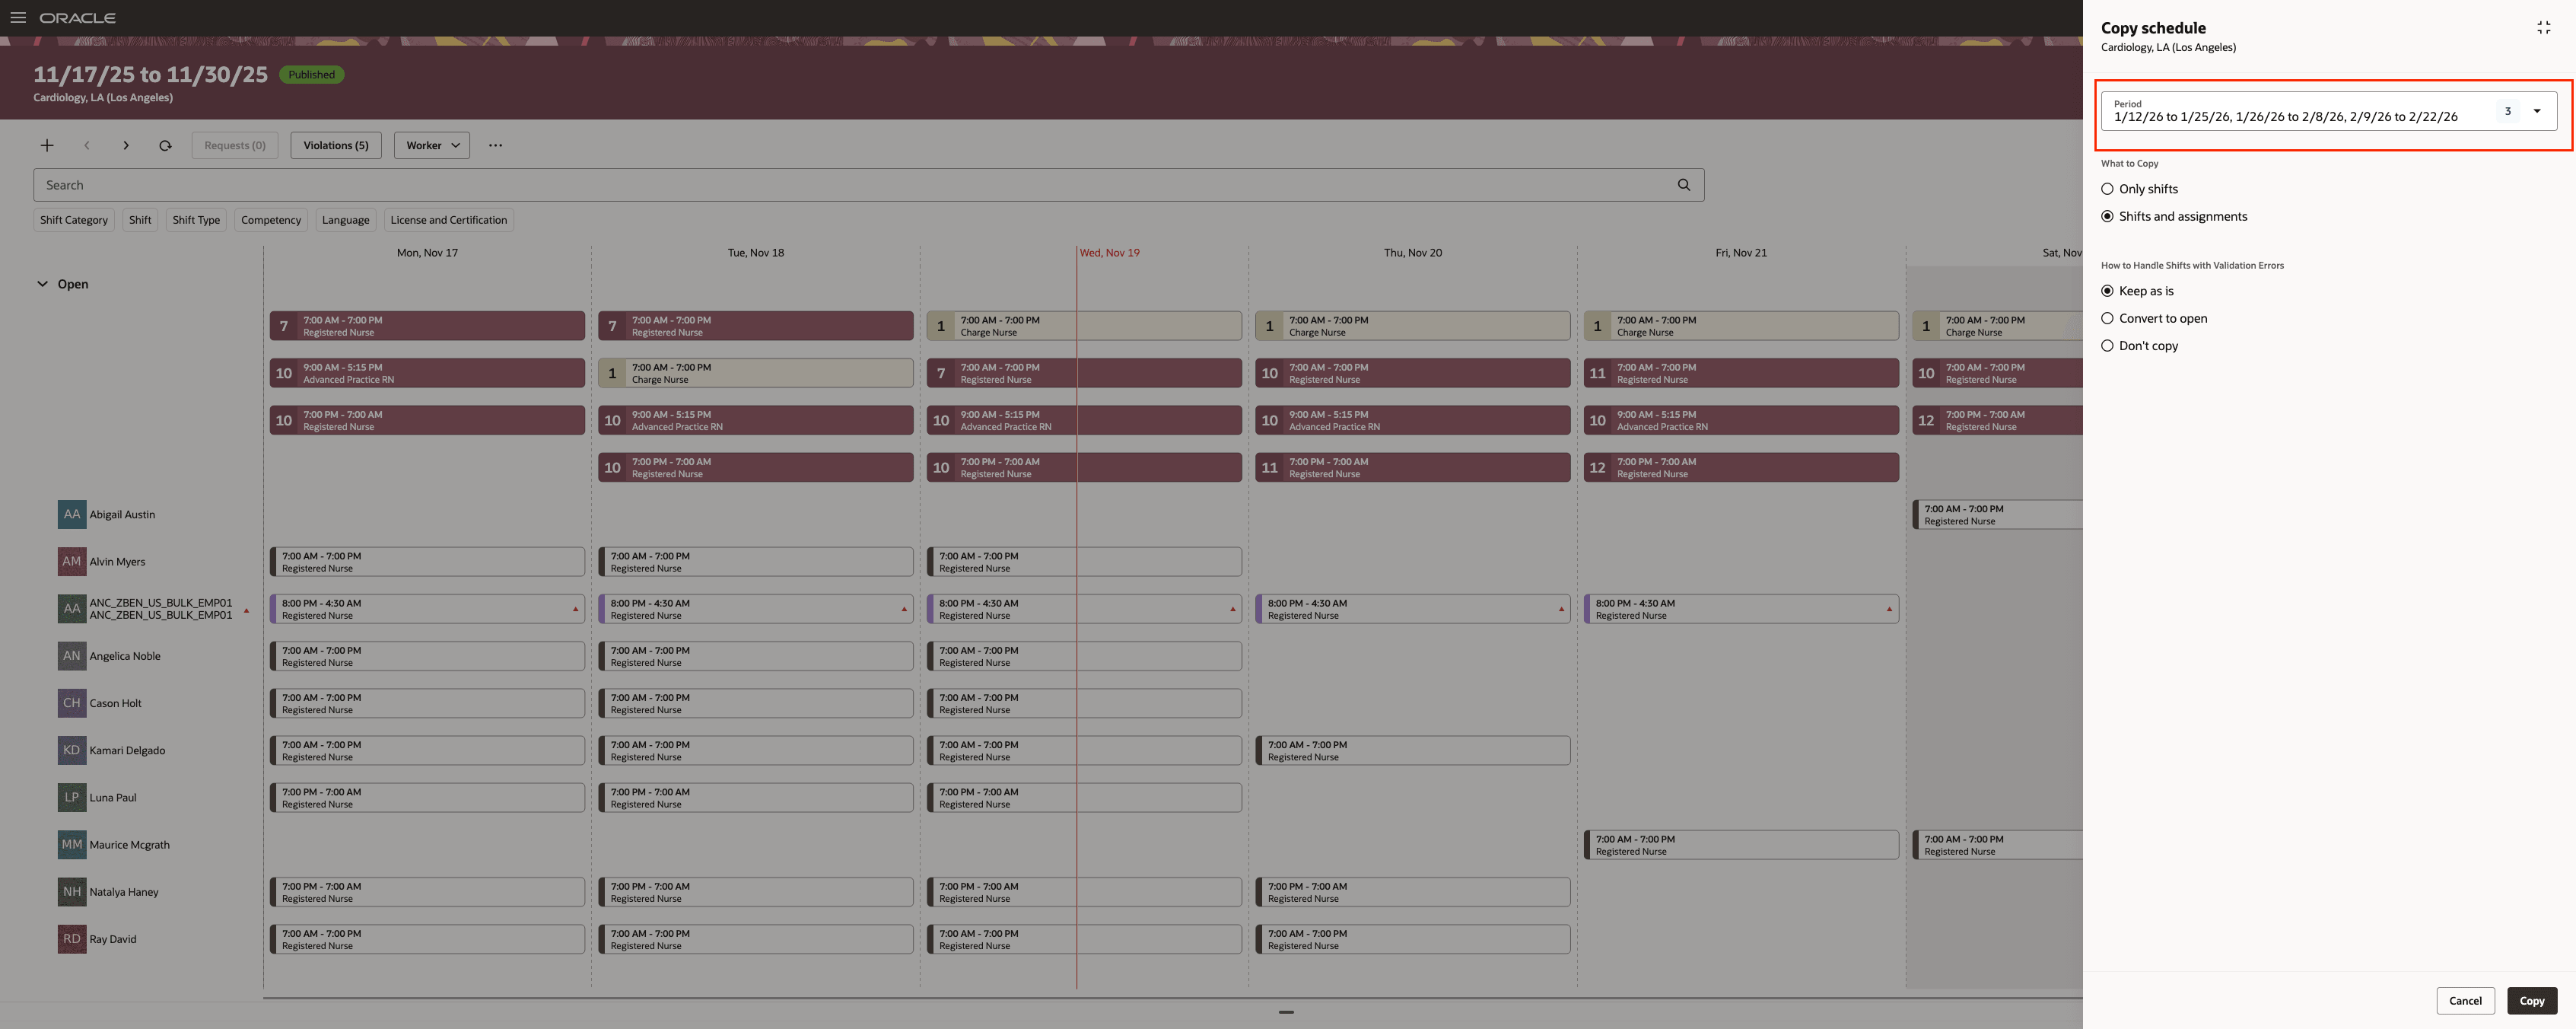2576x1029 pixels.
Task: Select the Only shifts radio button
Action: [x=2108, y=188]
